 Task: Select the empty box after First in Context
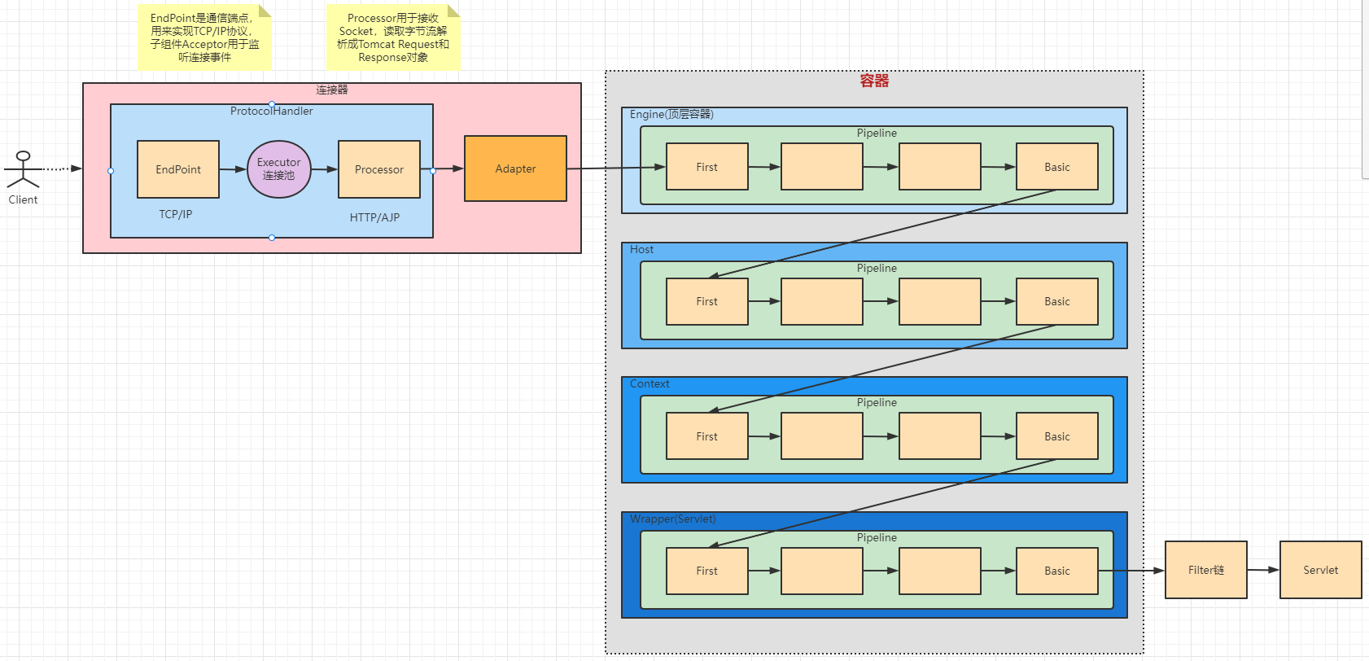(x=822, y=436)
